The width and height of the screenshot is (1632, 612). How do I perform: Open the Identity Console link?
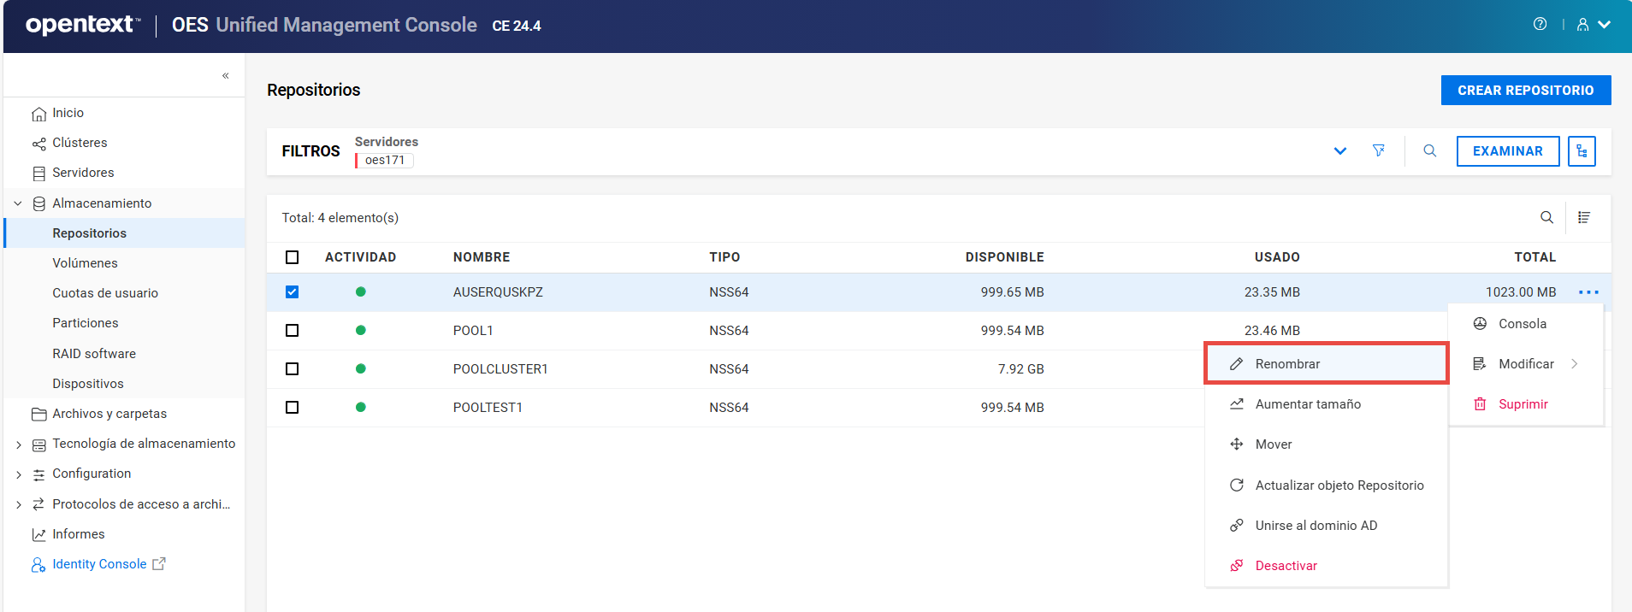pyautogui.click(x=99, y=564)
